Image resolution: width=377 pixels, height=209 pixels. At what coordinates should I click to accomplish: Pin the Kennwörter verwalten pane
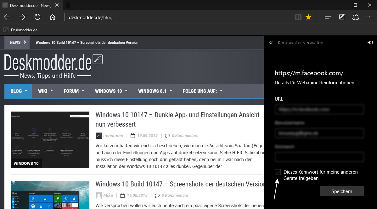(x=370, y=43)
